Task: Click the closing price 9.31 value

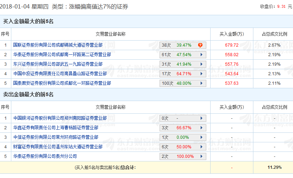Action: 281,6
